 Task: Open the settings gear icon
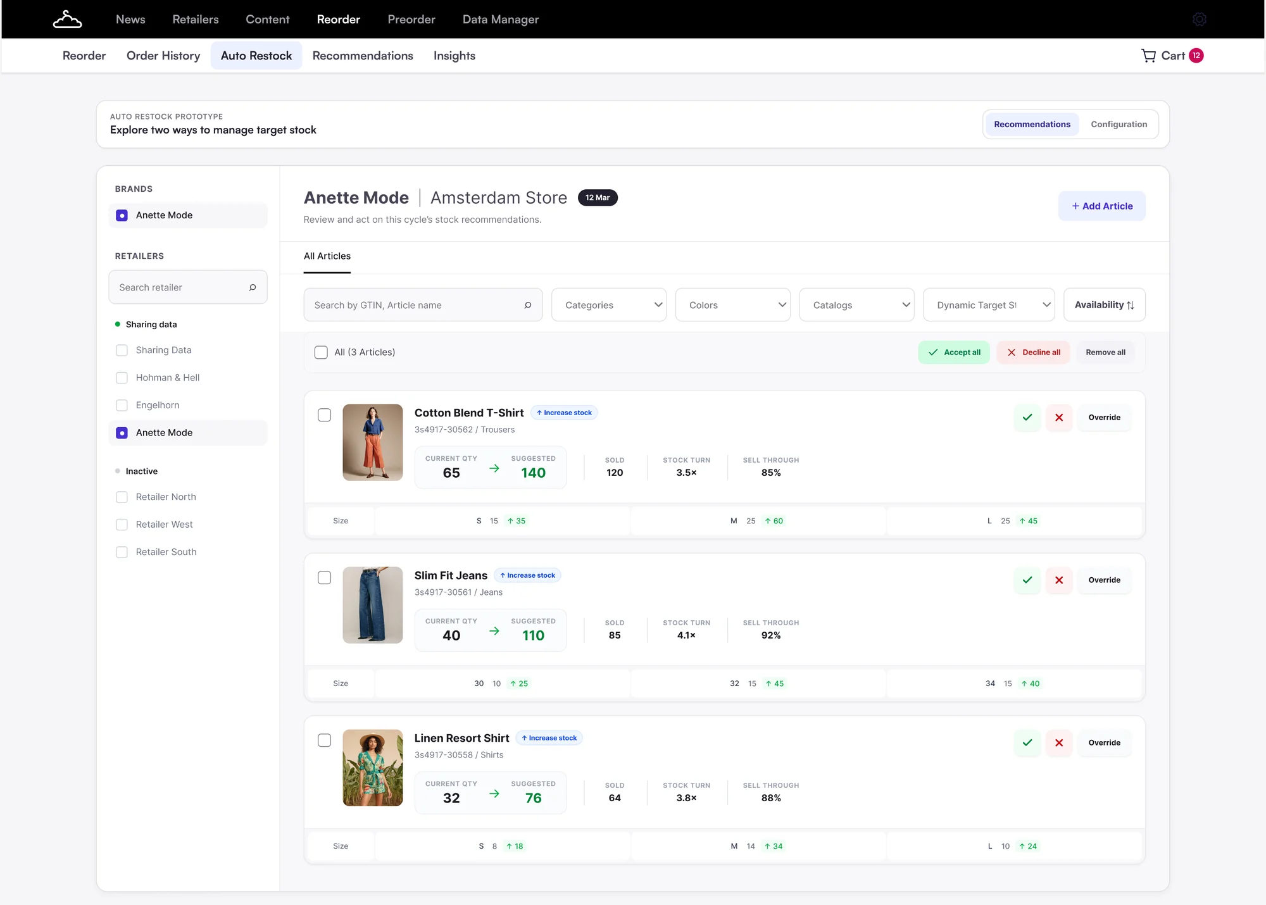(x=1199, y=20)
